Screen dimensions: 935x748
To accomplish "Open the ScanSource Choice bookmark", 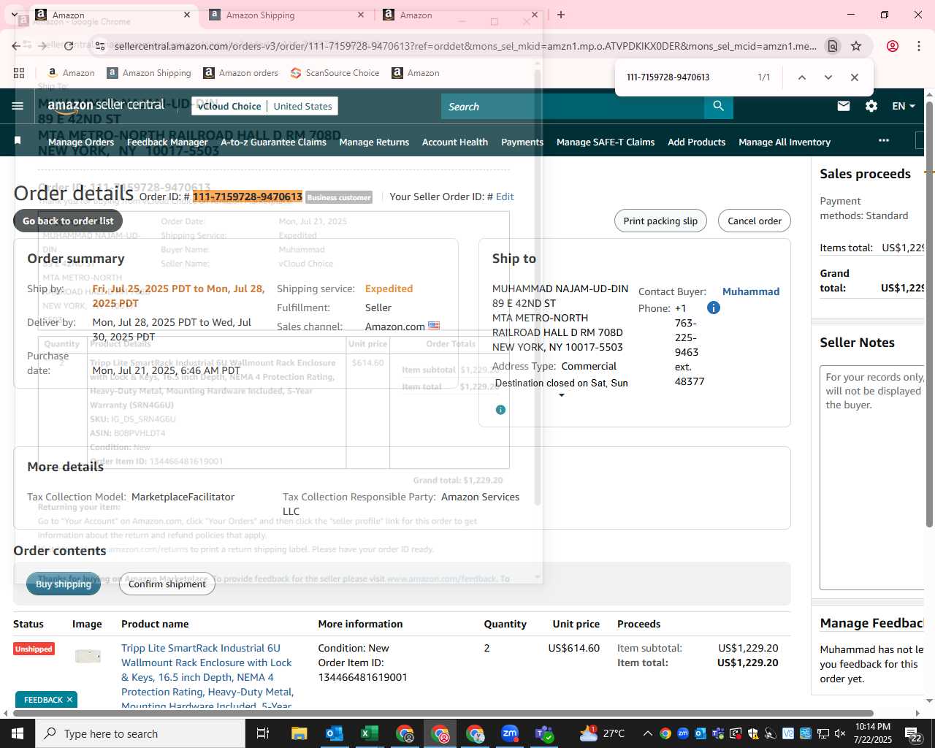I will tap(335, 73).
